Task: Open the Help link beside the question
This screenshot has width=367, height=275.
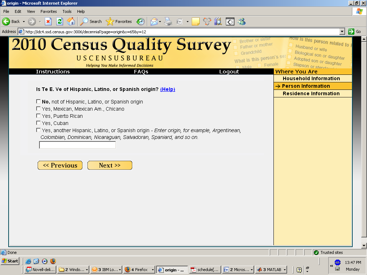Action: (x=167, y=89)
